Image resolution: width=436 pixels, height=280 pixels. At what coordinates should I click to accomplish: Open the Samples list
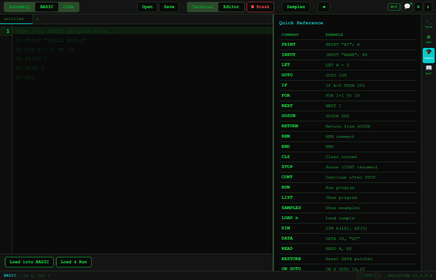pos(296,7)
